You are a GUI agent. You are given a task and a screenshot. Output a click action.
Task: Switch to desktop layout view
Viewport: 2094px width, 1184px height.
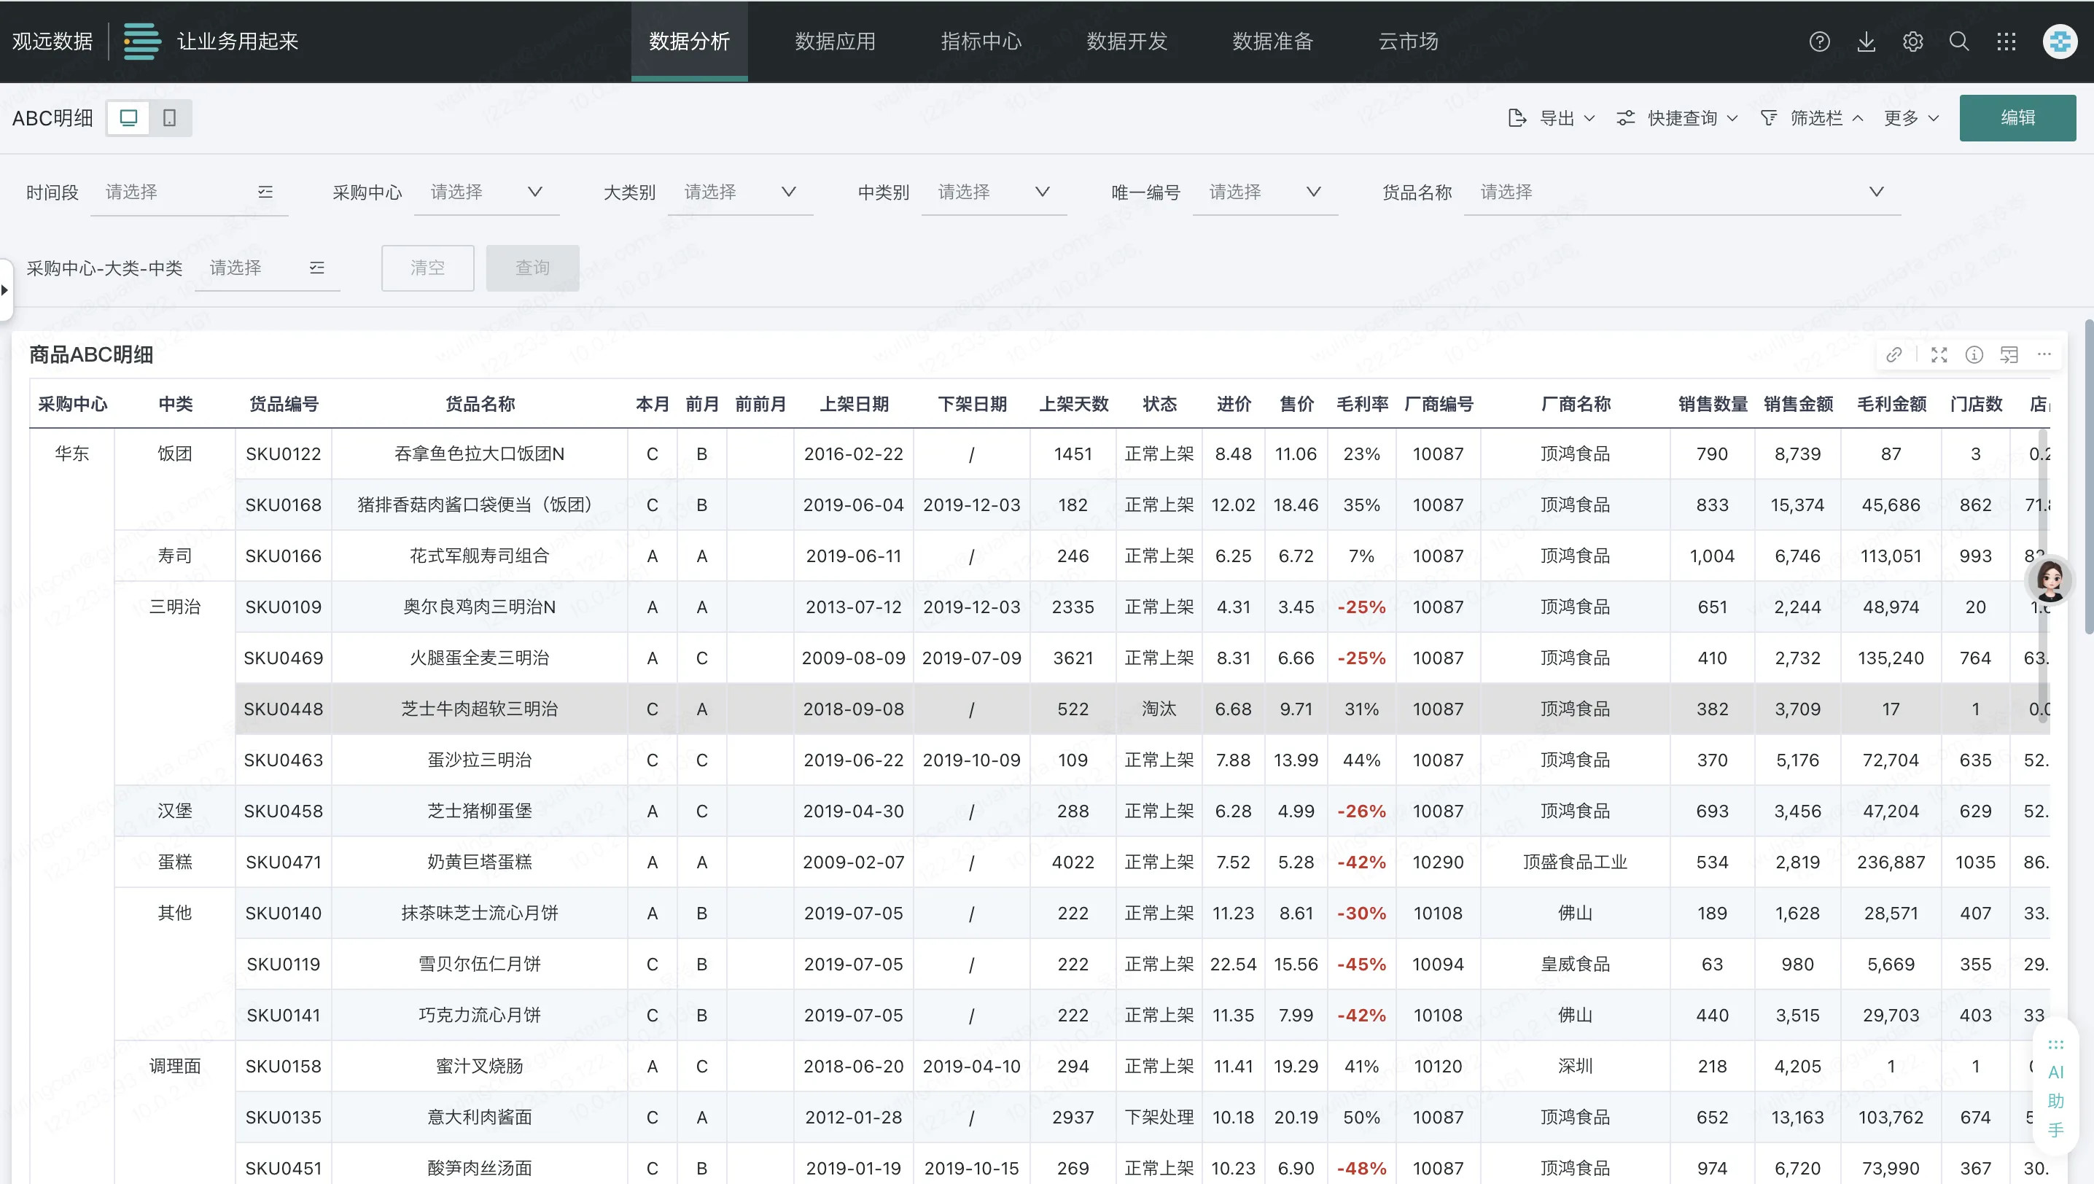coord(128,118)
